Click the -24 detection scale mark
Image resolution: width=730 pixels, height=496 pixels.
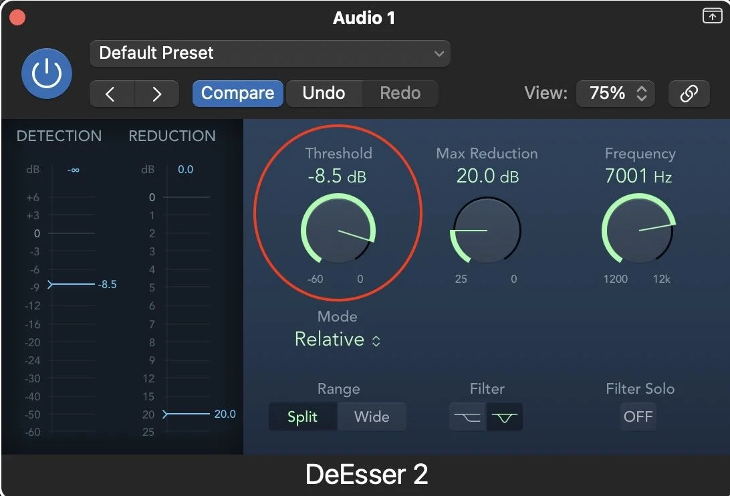[x=33, y=360]
